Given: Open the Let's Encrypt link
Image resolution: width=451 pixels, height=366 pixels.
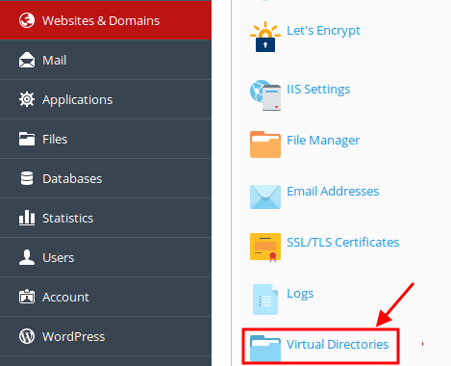Looking at the screenshot, I should (x=323, y=31).
